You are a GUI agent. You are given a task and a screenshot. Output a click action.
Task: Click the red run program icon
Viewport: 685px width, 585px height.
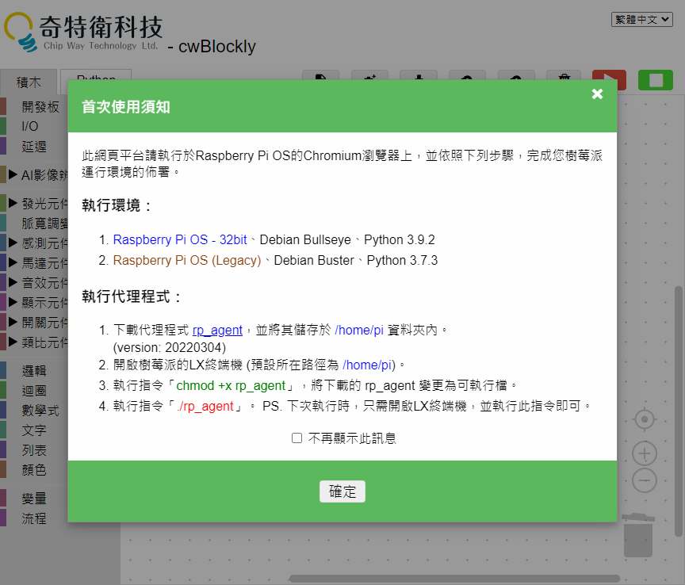[x=608, y=79]
